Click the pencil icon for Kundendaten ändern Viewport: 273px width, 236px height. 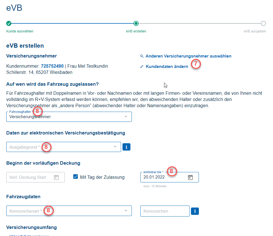pos(142,67)
